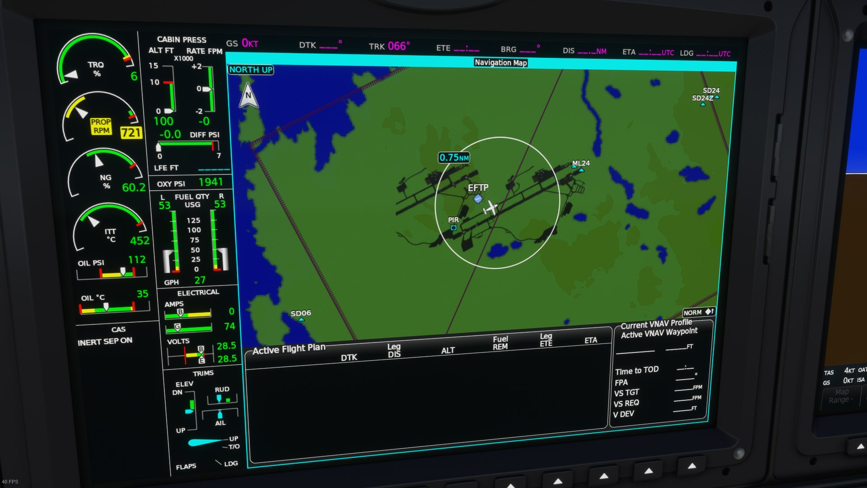Select the Navigation Map page title
The width and height of the screenshot is (867, 488).
[x=500, y=63]
